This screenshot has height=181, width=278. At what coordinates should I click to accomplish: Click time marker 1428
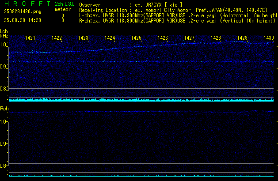coord(216,38)
